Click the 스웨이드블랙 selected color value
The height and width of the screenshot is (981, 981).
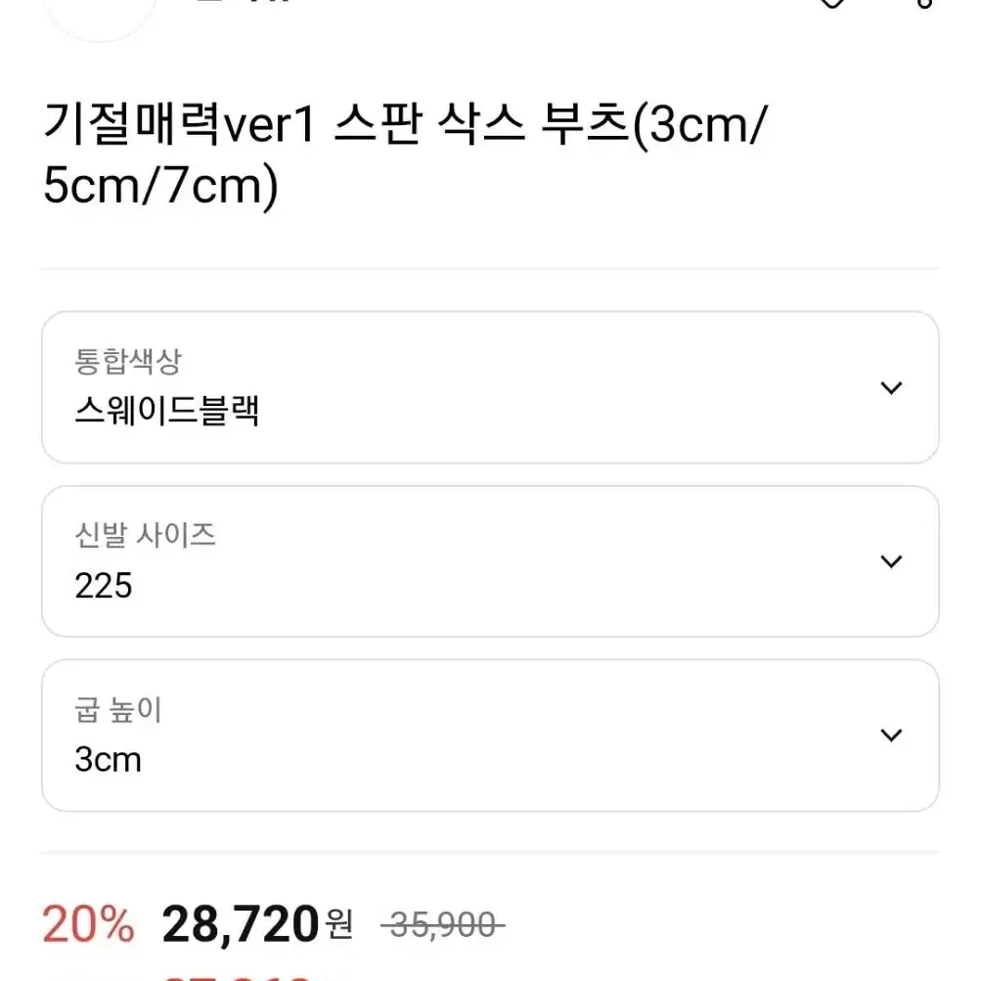[166, 411]
